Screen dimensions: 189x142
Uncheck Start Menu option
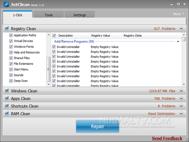tap(11, 69)
